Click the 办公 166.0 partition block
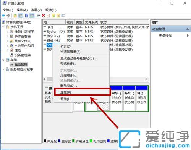This screenshot has width=191, height=150. click(x=129, y=99)
